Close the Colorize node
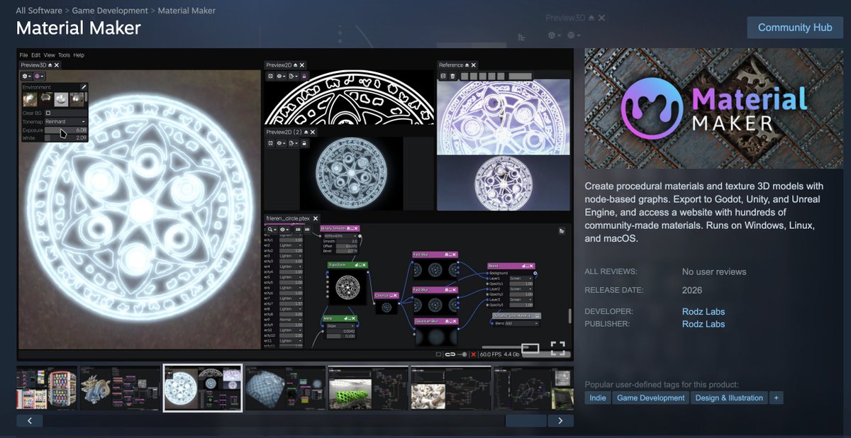The image size is (851, 438). [x=396, y=296]
